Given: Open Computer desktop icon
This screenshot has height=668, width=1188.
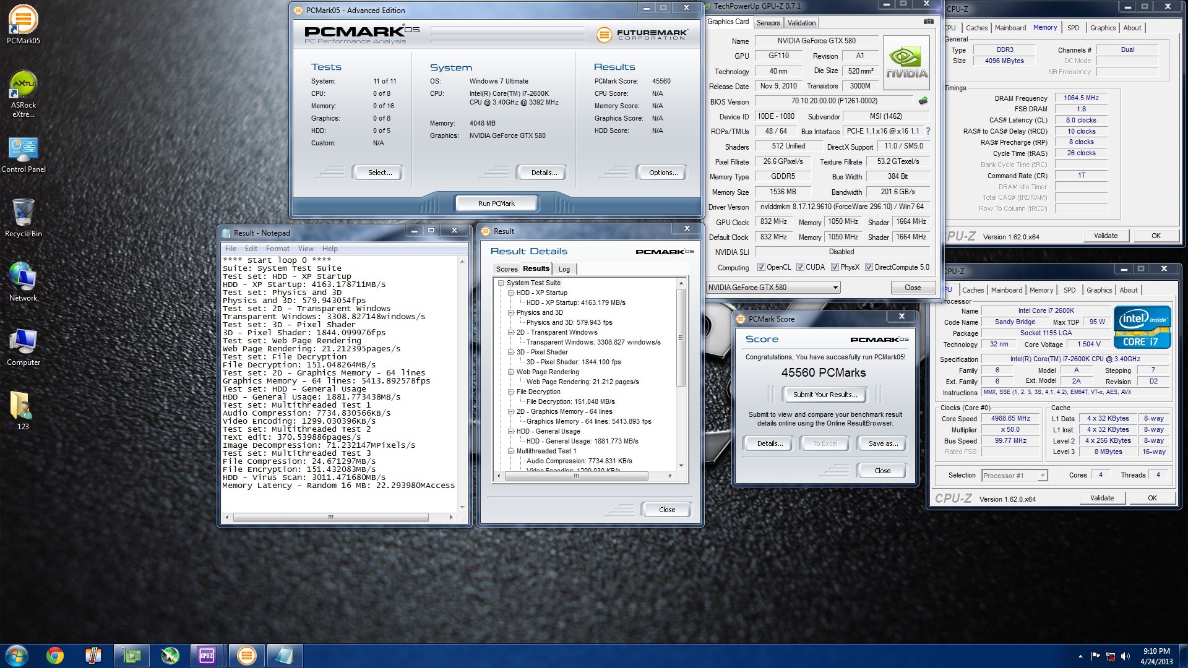Looking at the screenshot, I should pyautogui.click(x=23, y=346).
